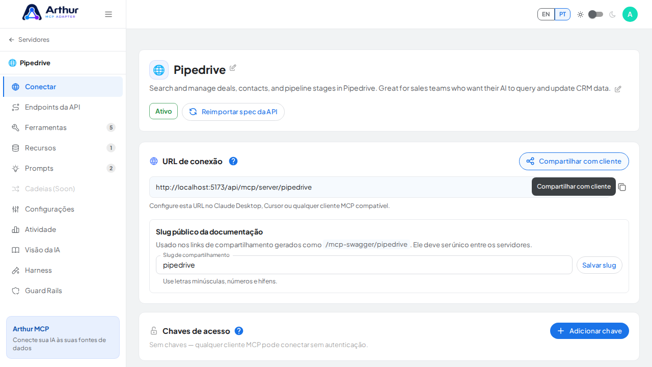
Task: Open Ferramentas section
Action: [63, 127]
